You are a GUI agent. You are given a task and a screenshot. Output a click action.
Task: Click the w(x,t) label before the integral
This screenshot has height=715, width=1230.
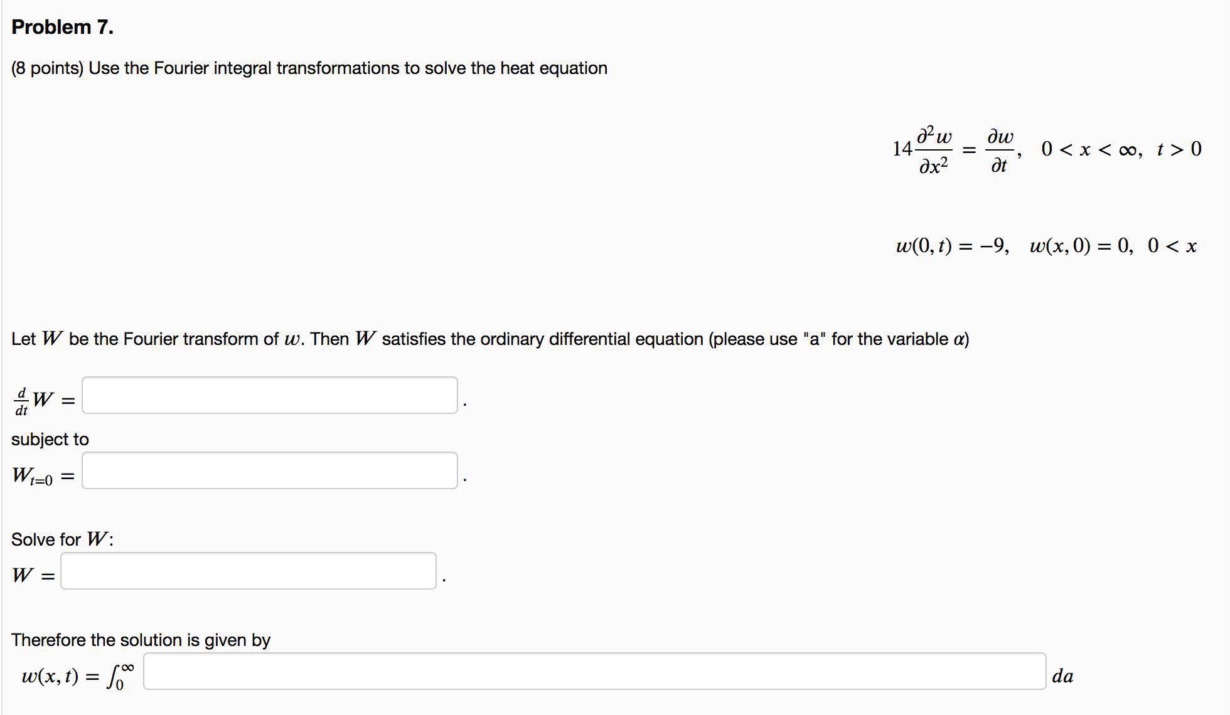tap(50, 676)
